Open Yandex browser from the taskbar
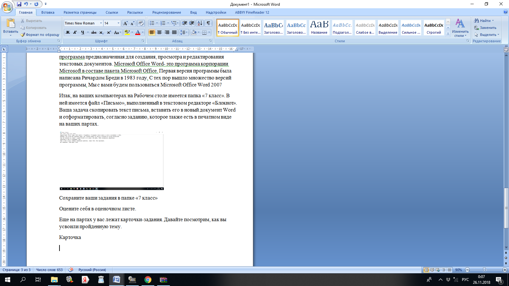This screenshot has height=286, width=509. [x=85, y=280]
